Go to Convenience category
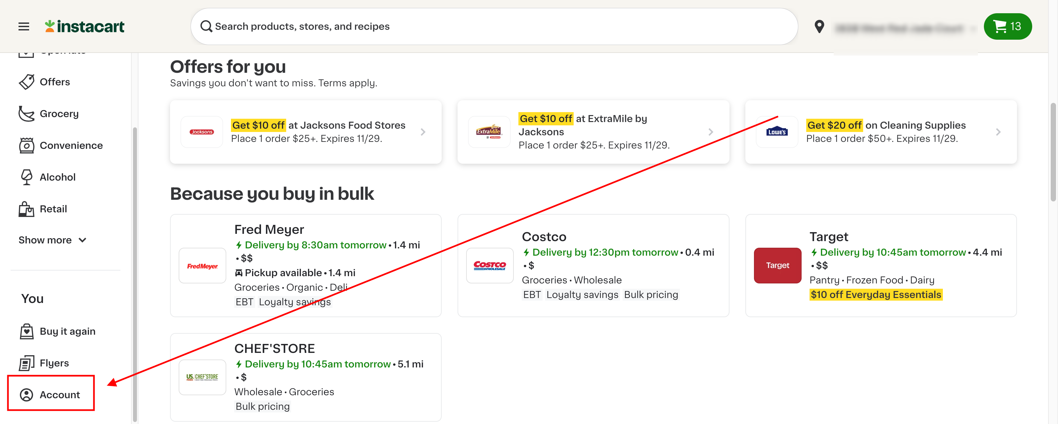1058x424 pixels. coord(71,145)
